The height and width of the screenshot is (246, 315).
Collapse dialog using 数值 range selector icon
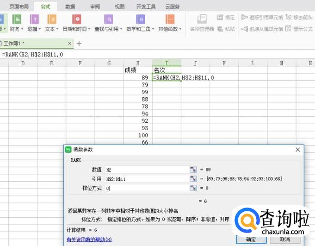pos(193,170)
